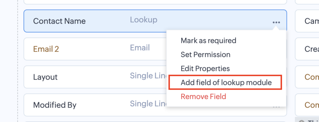The height and width of the screenshot is (122, 319).
Task: Select the Email 2 field label
Action: click(46, 49)
